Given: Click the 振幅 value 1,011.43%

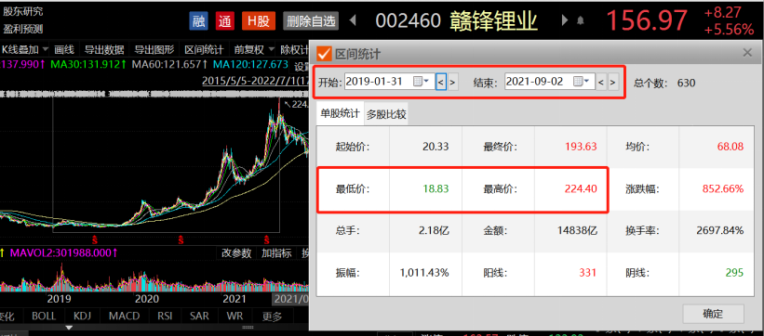Looking at the screenshot, I should [424, 273].
